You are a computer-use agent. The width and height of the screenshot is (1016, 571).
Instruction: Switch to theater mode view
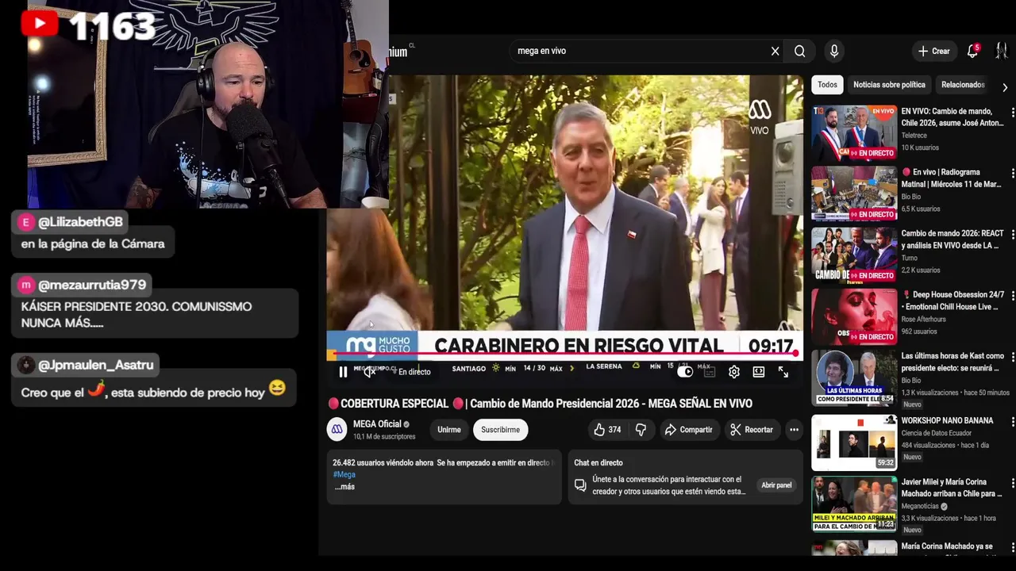click(x=759, y=372)
